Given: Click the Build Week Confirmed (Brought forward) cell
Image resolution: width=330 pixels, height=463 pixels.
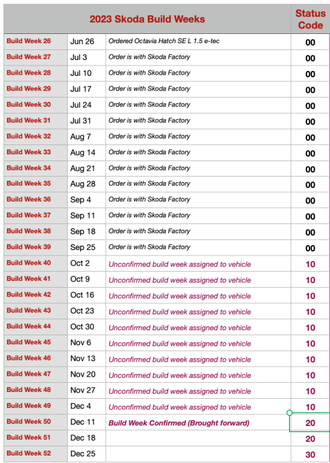Looking at the screenshot, I should point(198,422).
